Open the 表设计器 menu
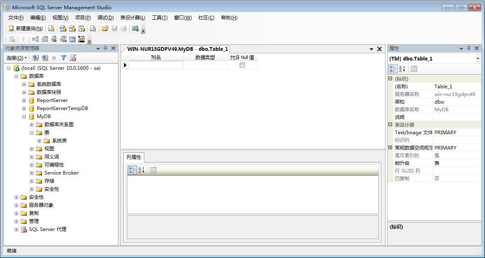The width and height of the screenshot is (485, 258). 133,18
